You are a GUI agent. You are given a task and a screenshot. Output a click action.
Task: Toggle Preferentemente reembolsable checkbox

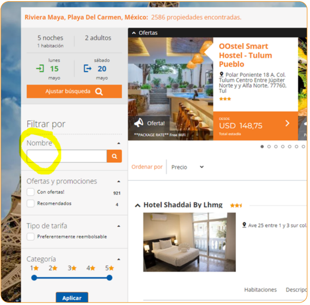coord(30,237)
